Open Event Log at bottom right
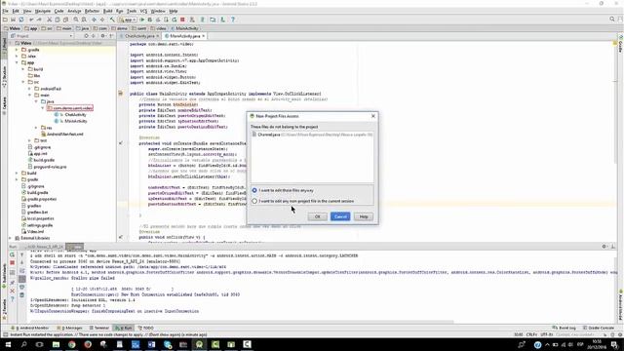Screen dimensions: 624x351 click(x=565, y=328)
